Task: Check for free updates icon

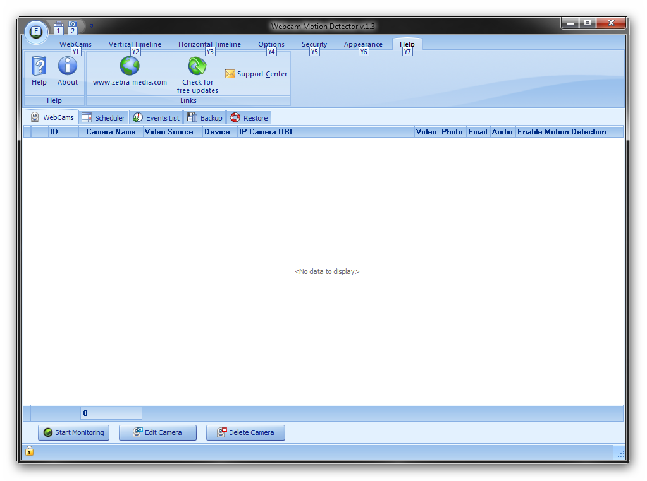Action: (x=197, y=66)
